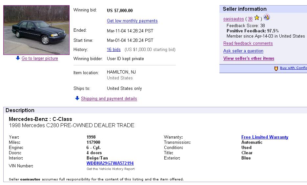Click Ask seller a question
307x185 pixels.
(243, 51)
